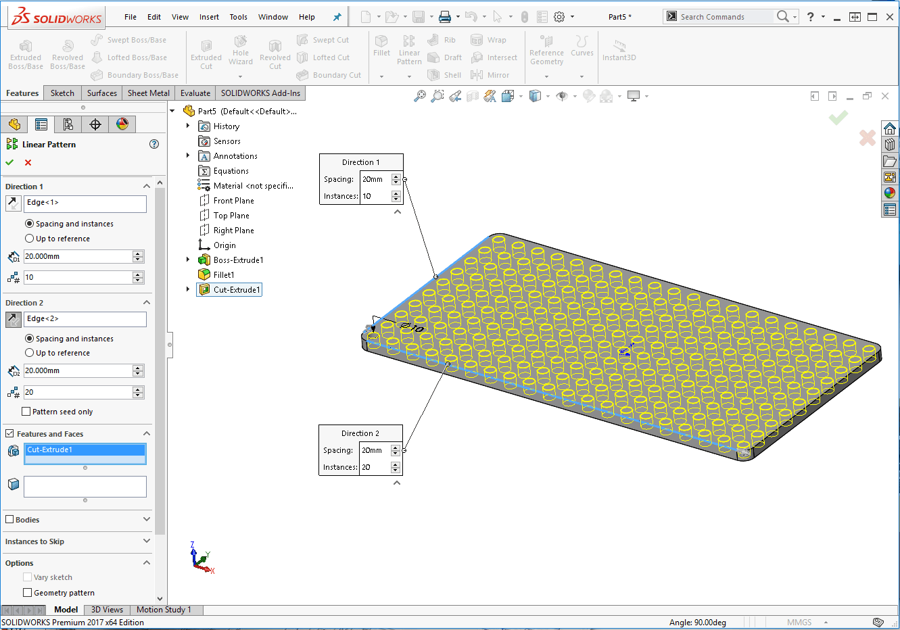Viewport: 900px width, 630px height.
Task: Open Linear Pattern help icon
Action: [x=154, y=144]
